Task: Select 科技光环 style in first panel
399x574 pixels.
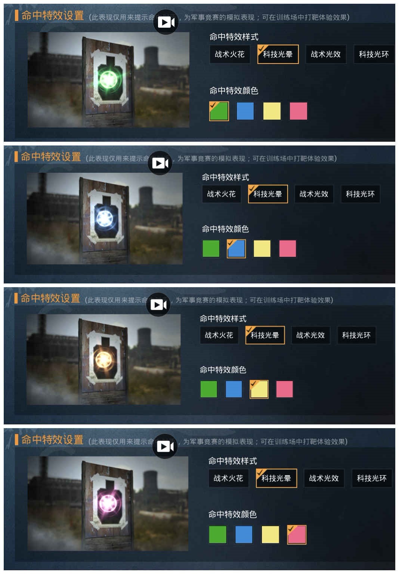Action: (374, 54)
